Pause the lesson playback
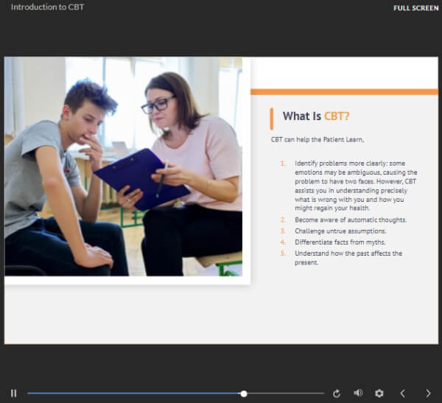The width and height of the screenshot is (442, 403). (x=13, y=393)
